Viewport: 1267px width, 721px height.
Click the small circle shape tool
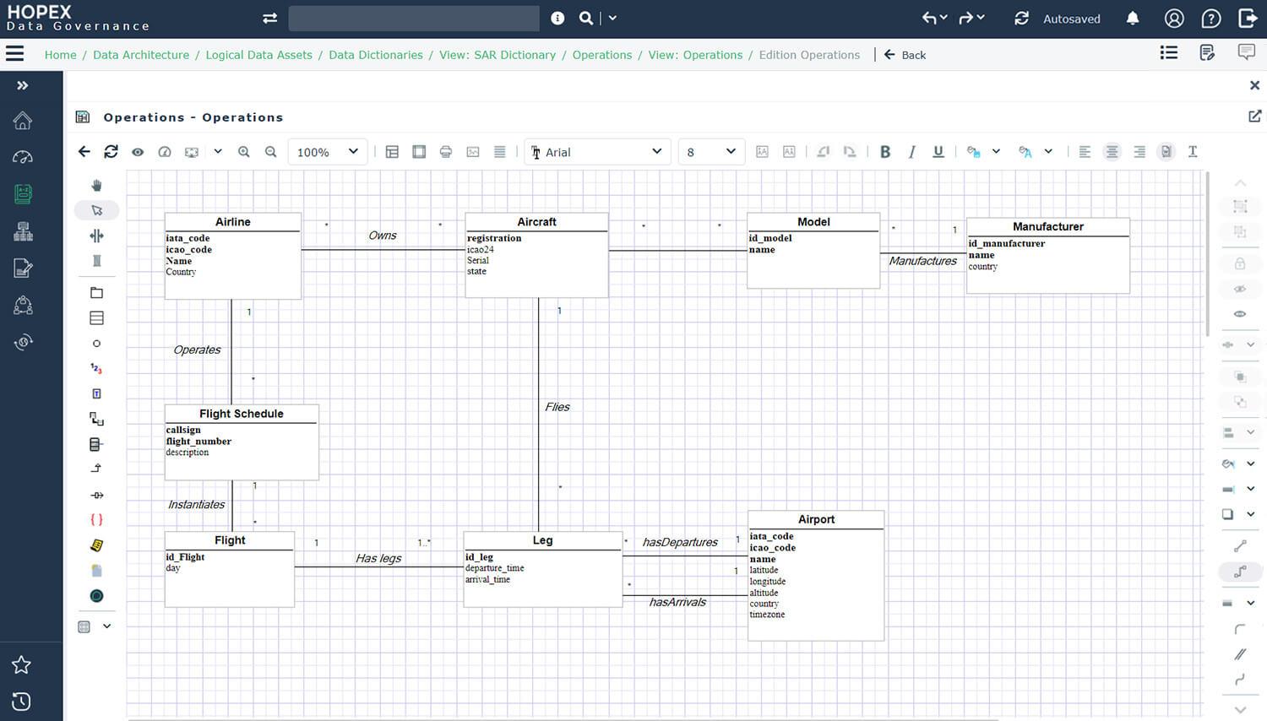(96, 344)
